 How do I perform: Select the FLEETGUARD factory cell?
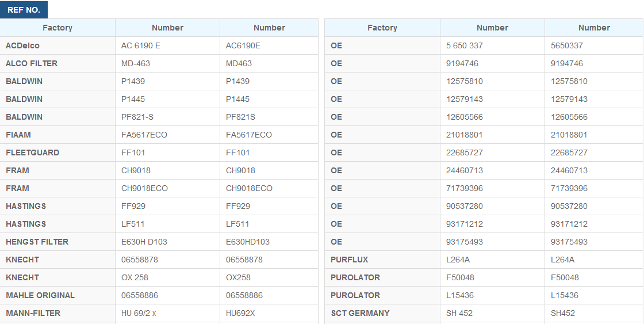pyautogui.click(x=57, y=153)
